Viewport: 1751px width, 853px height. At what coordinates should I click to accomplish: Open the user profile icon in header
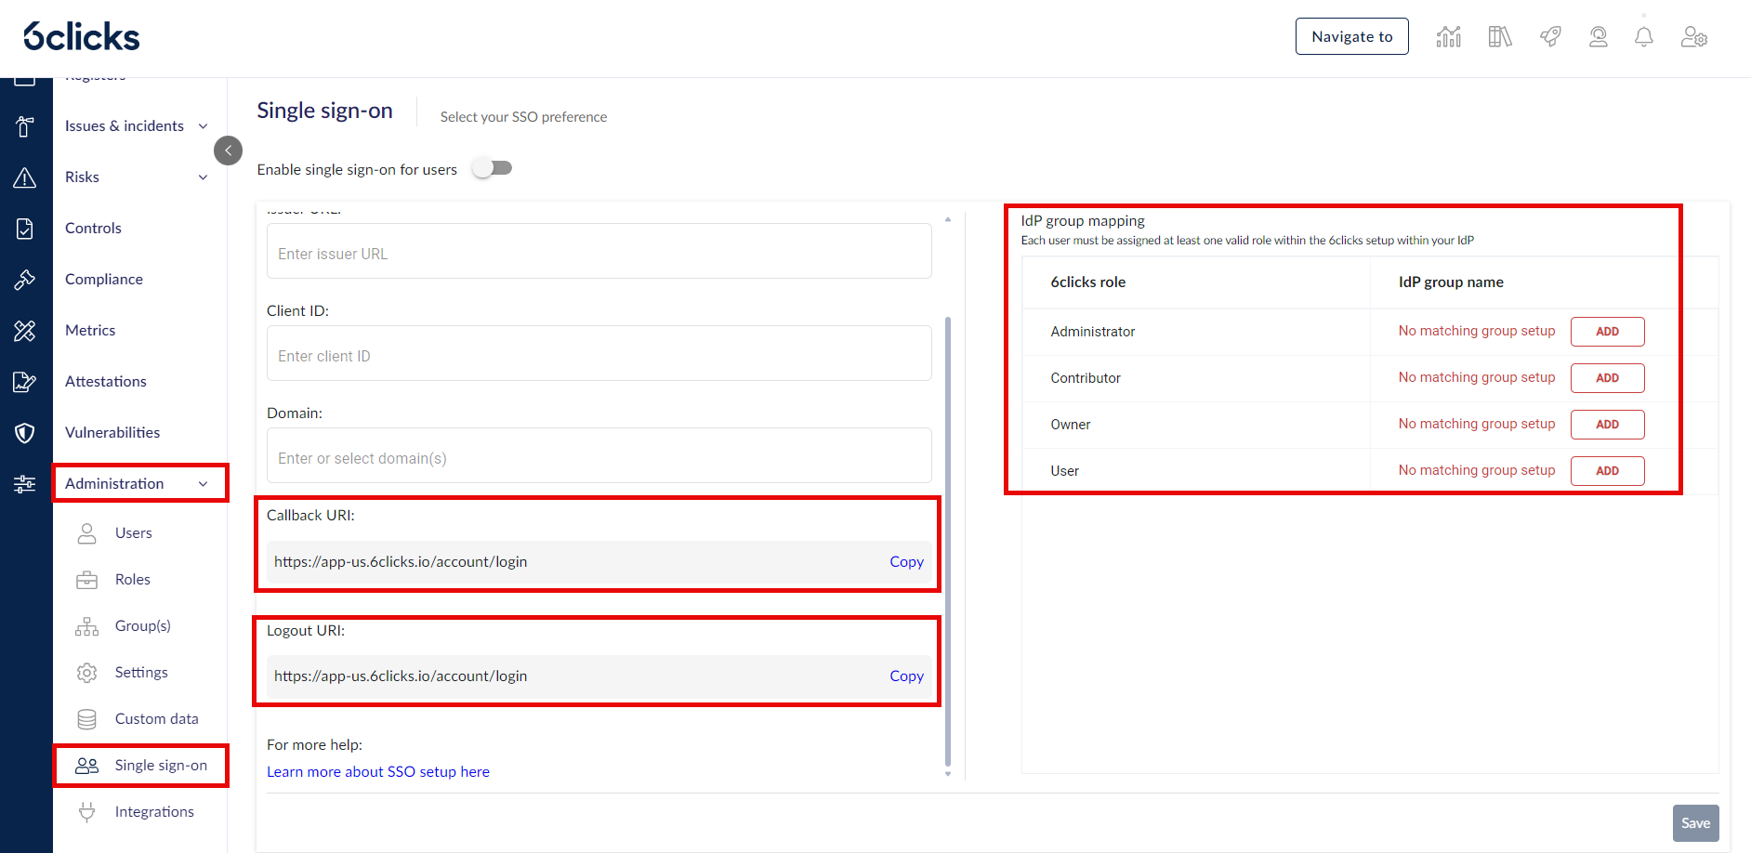pyautogui.click(x=1599, y=37)
